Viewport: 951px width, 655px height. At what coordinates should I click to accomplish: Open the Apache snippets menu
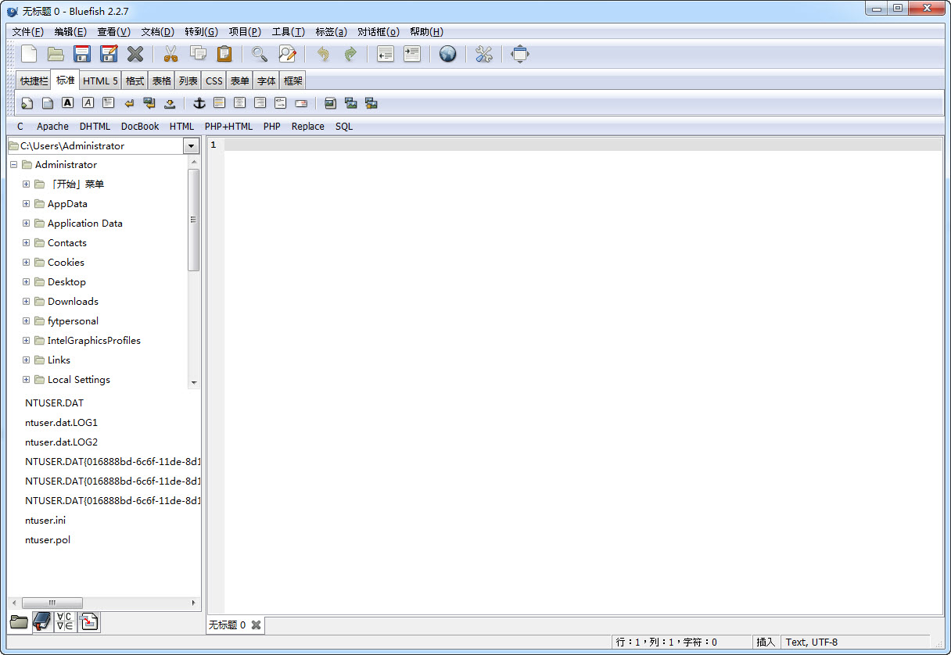[52, 127]
